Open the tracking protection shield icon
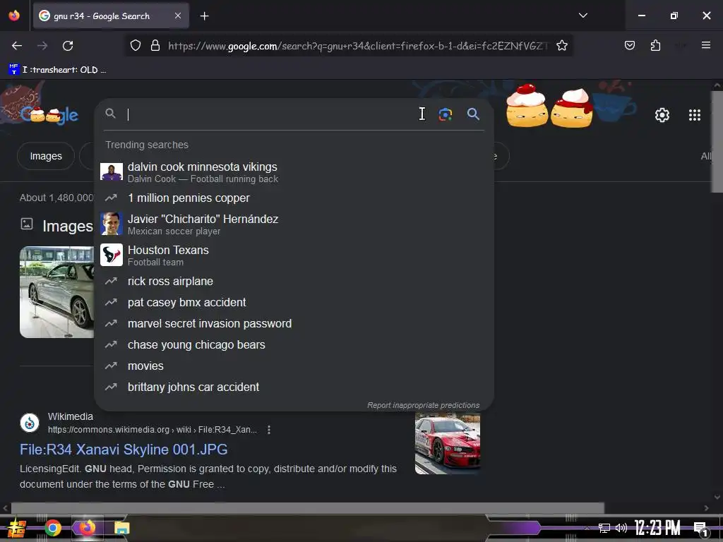723x542 pixels. [135, 45]
